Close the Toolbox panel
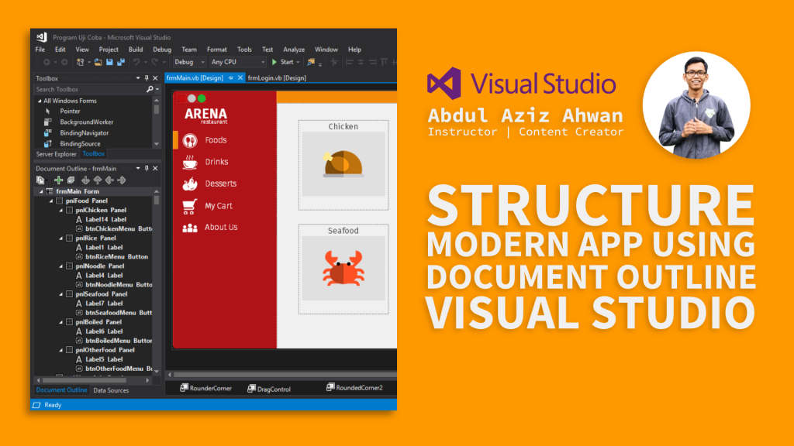The width and height of the screenshot is (794, 446). (x=155, y=78)
